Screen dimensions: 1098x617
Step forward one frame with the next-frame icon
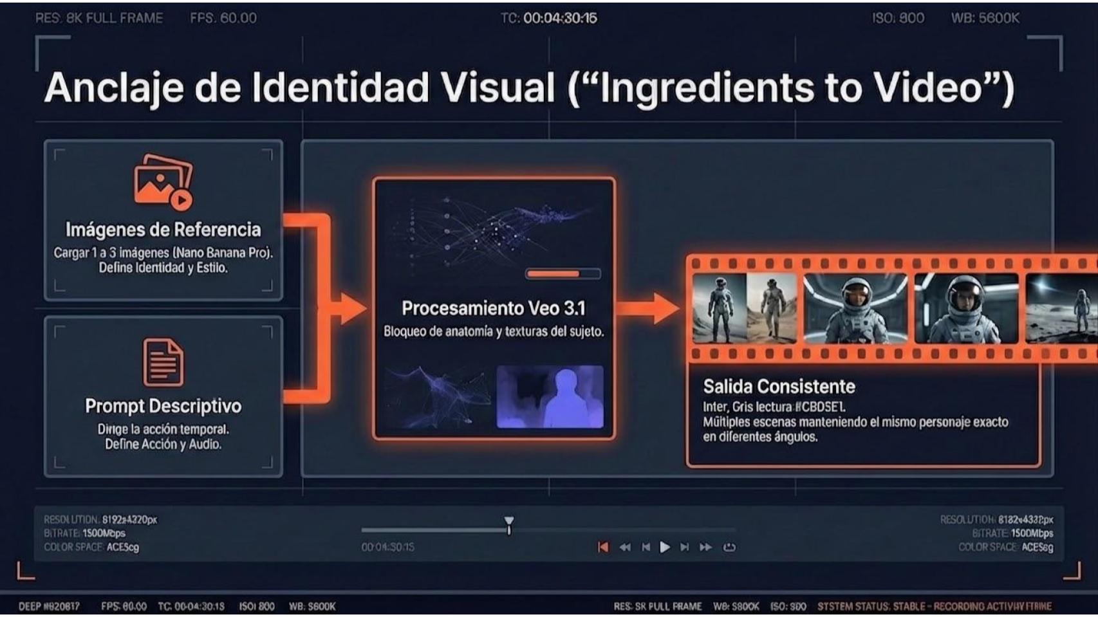pyautogui.click(x=685, y=547)
